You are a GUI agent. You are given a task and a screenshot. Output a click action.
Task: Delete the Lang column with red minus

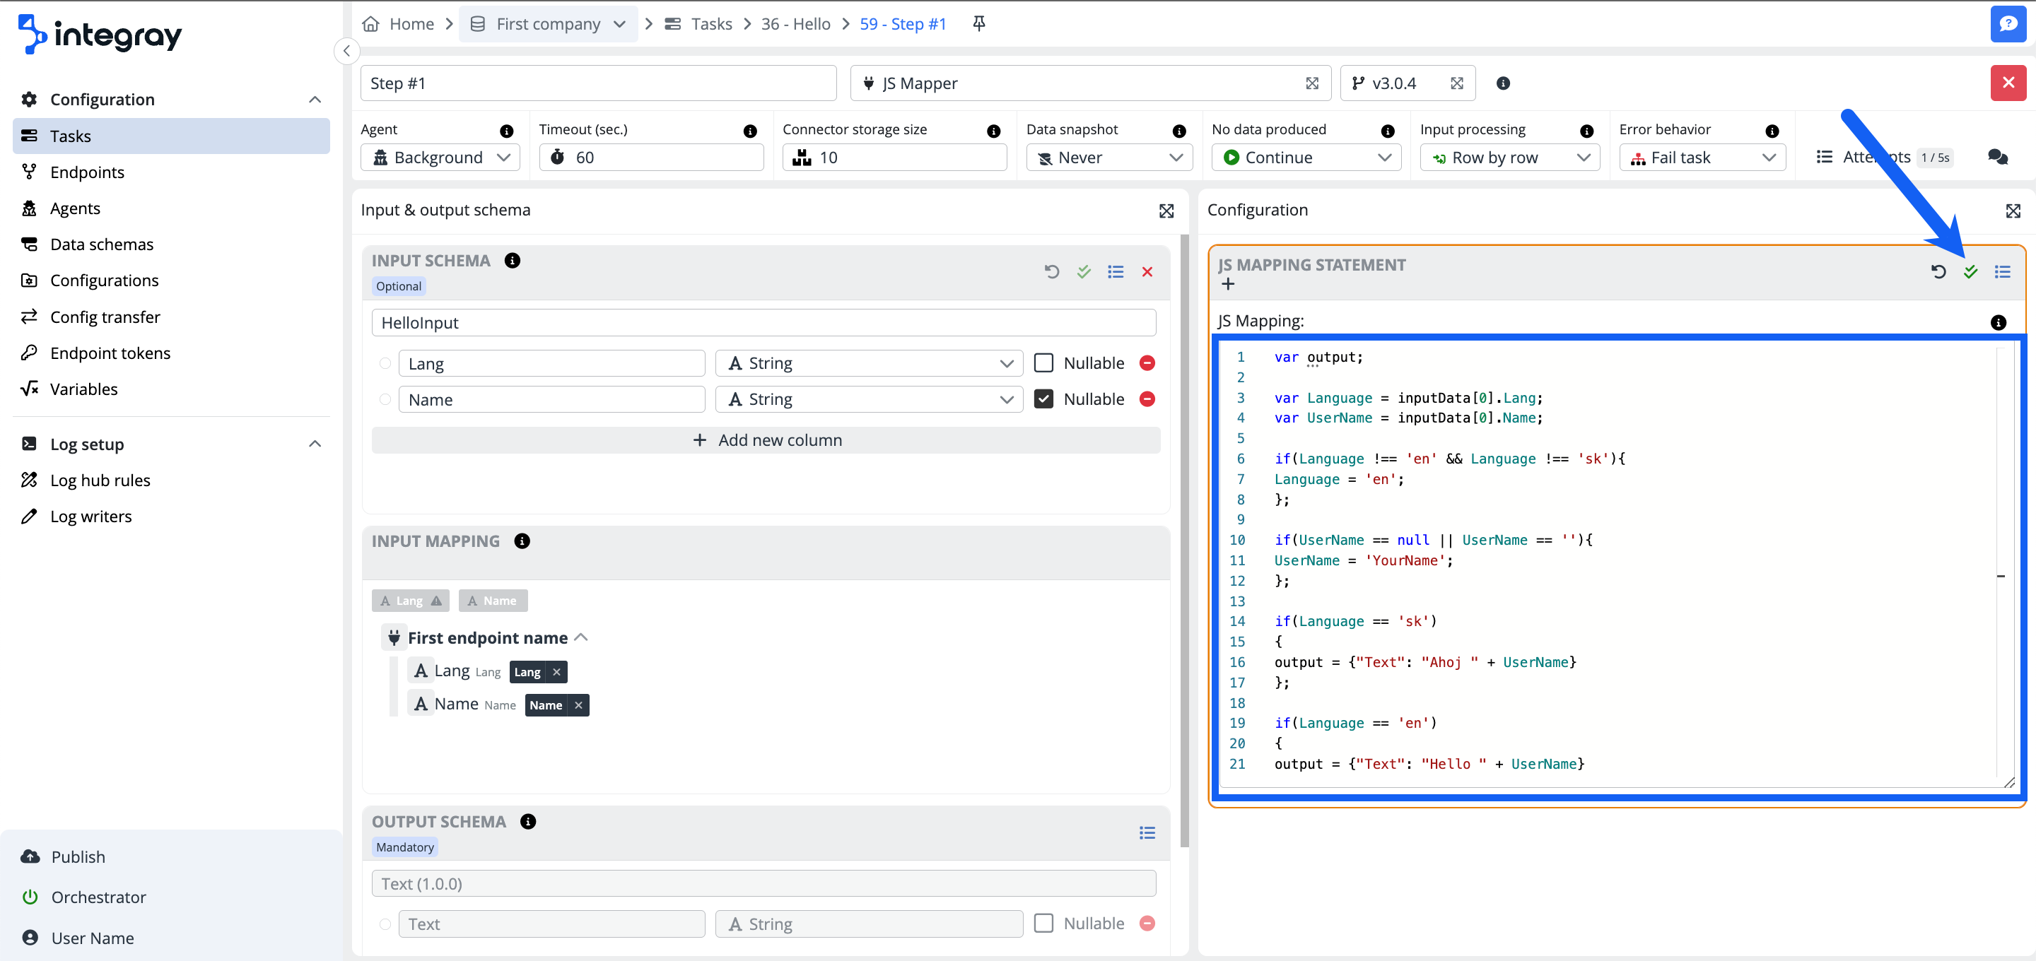[1147, 363]
